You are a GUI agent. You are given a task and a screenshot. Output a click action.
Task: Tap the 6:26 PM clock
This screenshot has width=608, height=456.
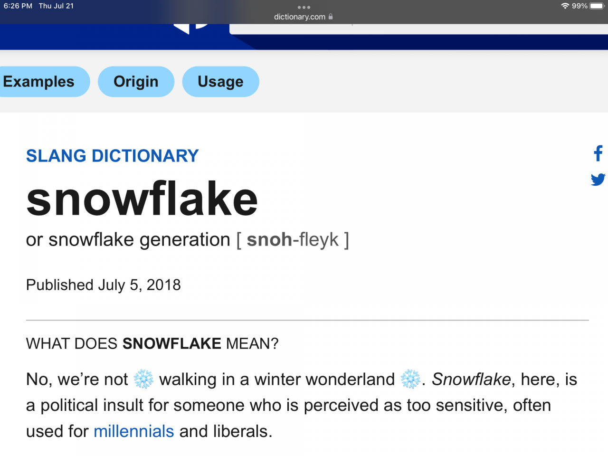18,6
